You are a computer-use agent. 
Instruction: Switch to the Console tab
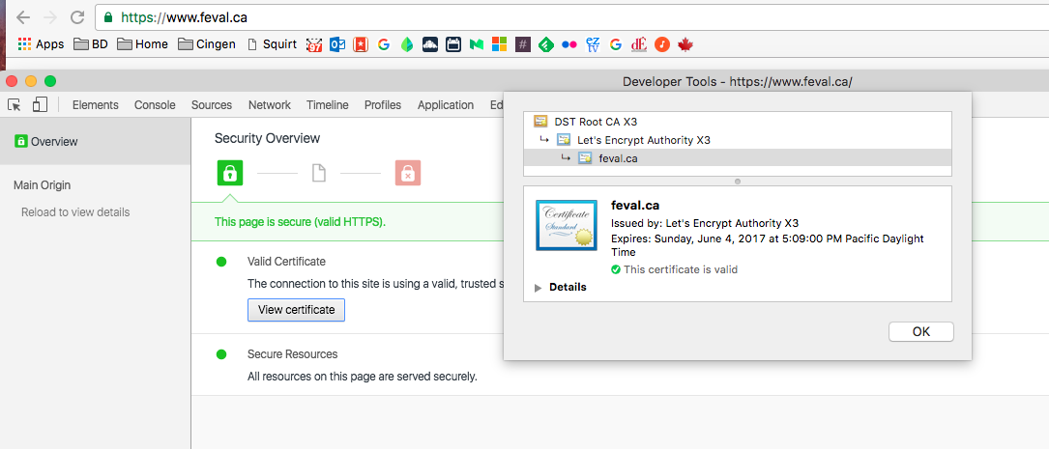coord(155,105)
